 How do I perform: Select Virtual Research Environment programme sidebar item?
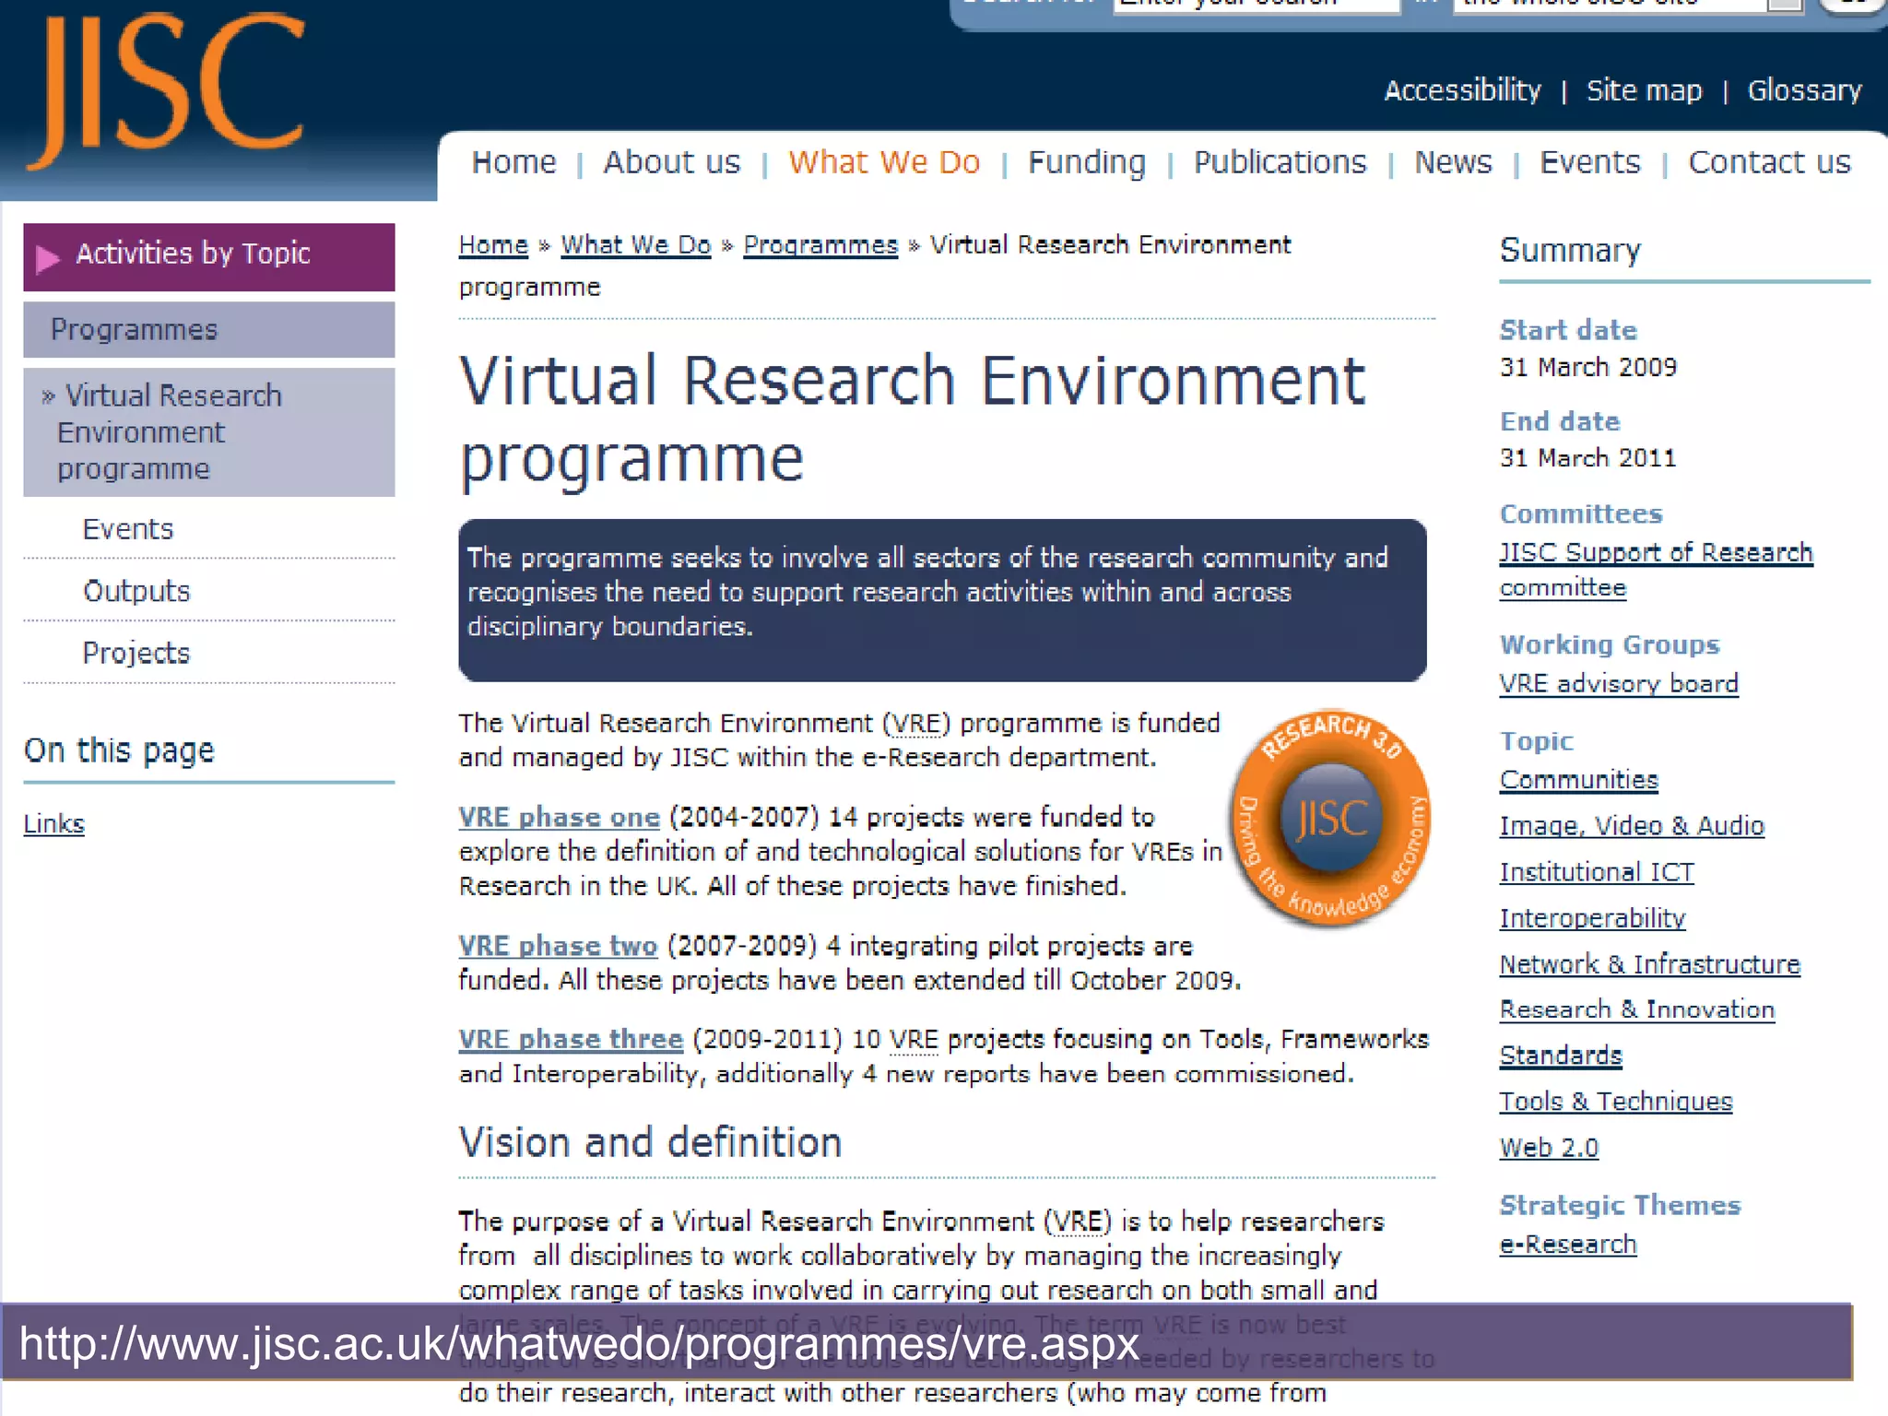(x=209, y=432)
